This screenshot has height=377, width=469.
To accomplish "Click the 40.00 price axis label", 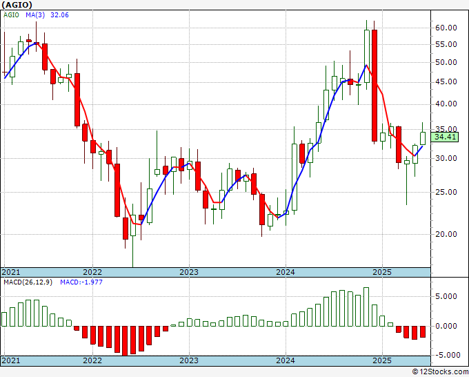I will point(446,104).
